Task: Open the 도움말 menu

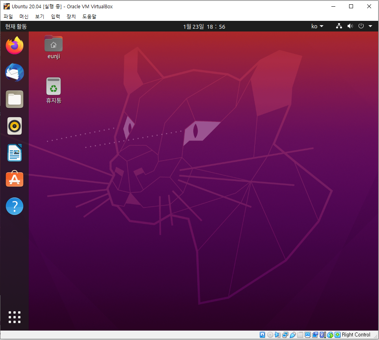Action: [89, 17]
